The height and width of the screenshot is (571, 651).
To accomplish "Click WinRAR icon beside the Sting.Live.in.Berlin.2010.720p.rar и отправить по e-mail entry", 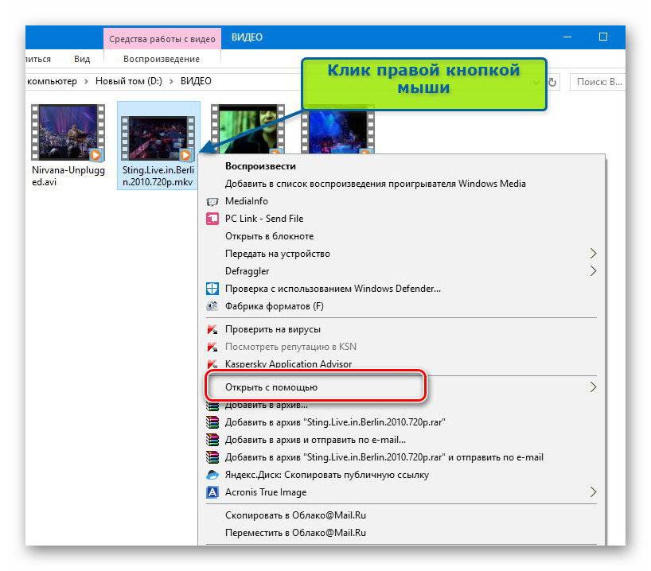I will pyautogui.click(x=212, y=457).
